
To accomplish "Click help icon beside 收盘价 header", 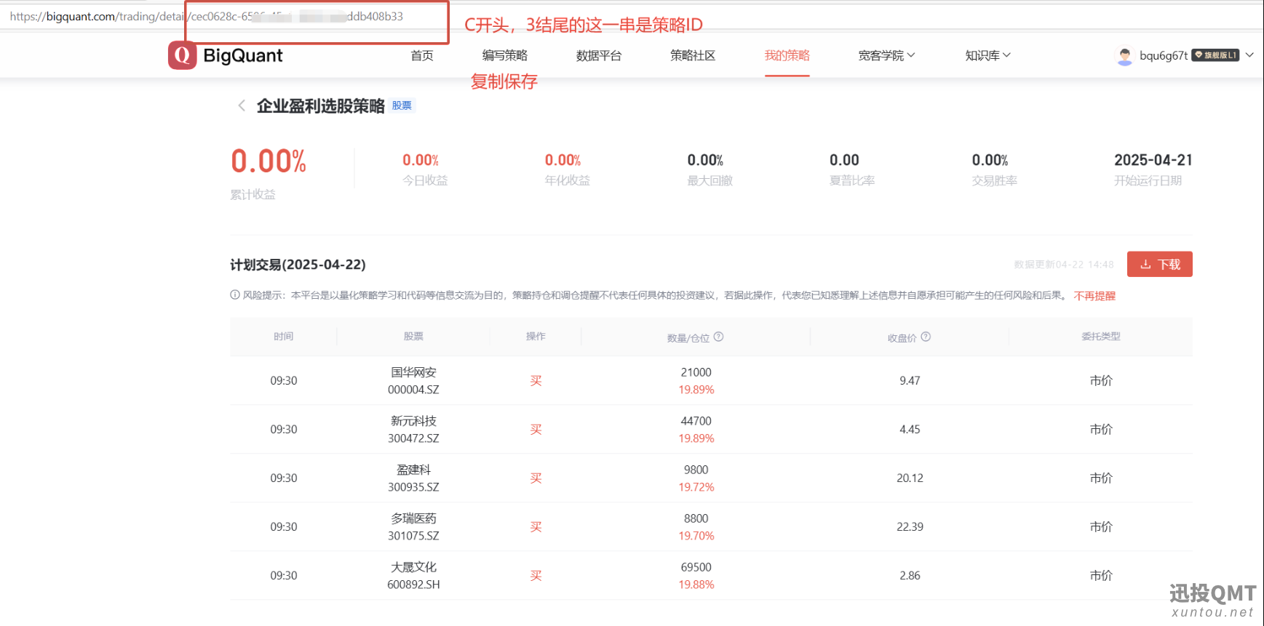I will click(x=926, y=337).
